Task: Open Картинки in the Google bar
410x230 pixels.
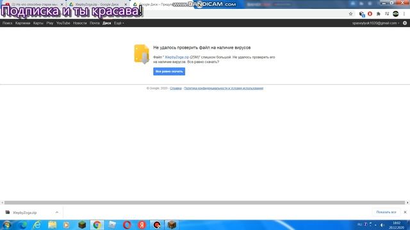Action: pos(22,23)
